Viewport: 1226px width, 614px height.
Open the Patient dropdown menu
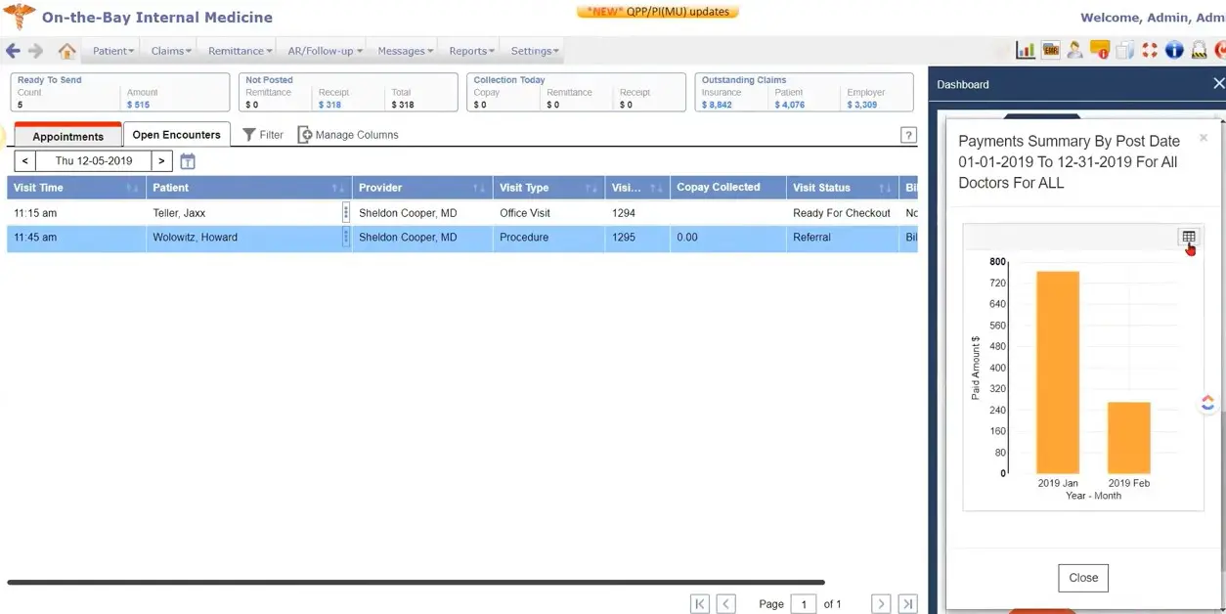click(110, 50)
